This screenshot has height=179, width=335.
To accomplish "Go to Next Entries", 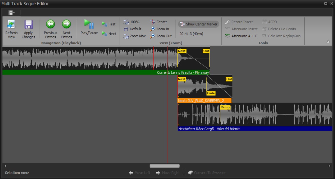I will [66, 24].
